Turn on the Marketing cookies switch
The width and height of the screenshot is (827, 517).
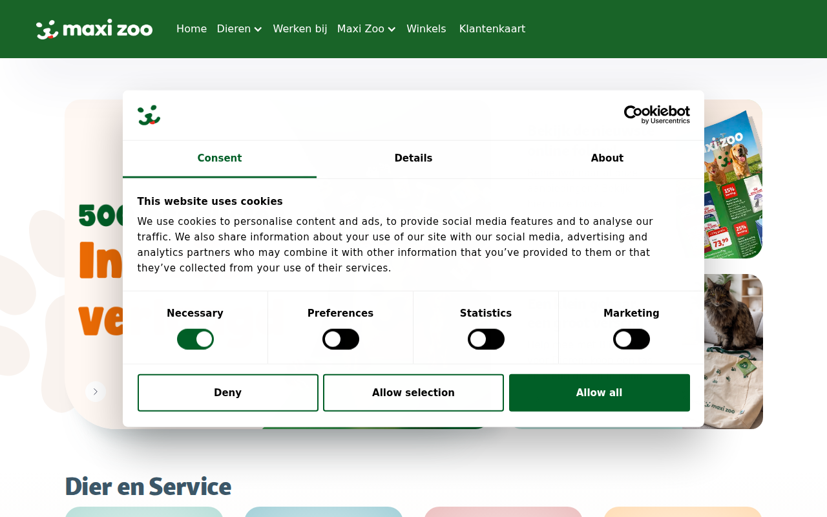click(631, 339)
